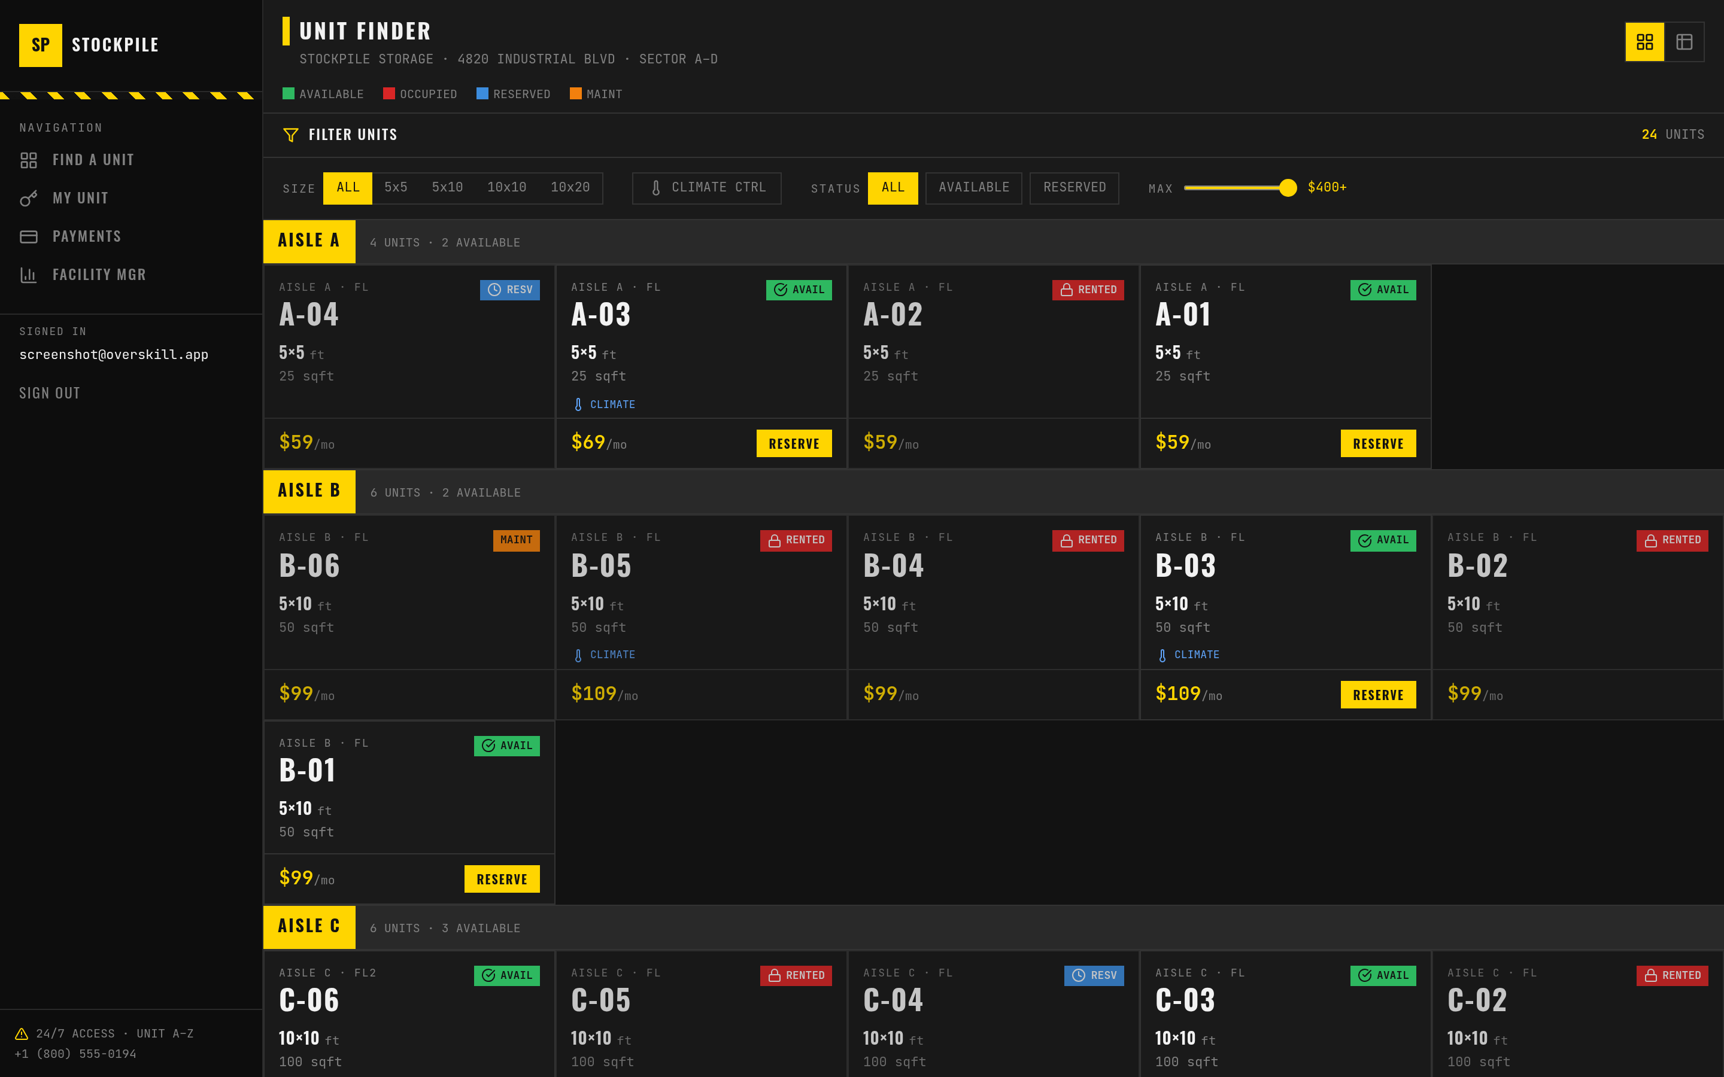Screen dimensions: 1724x1077
Task: Click the green Available legend swatch
Action: pyautogui.click(x=289, y=93)
